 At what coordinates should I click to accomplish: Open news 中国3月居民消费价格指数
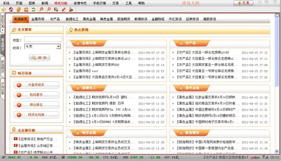coord(217,142)
